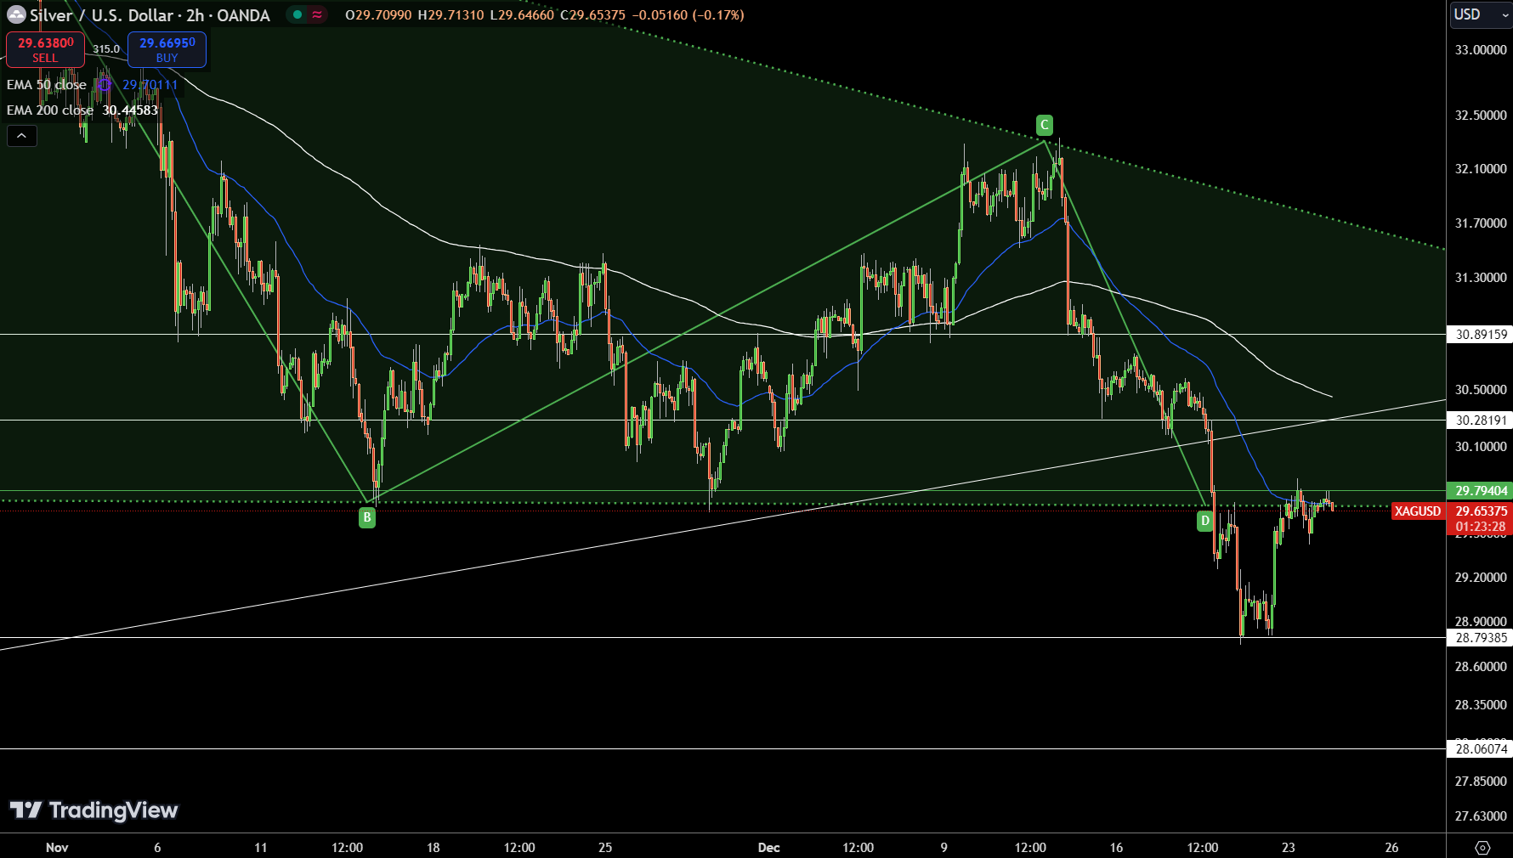Click date 25 on time axis
Screen dimensions: 1513x858
605,848
